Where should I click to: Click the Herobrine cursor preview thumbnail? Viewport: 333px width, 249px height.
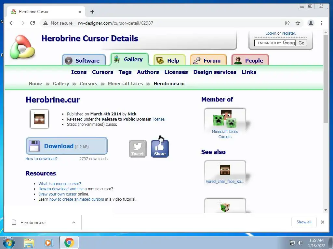[x=39, y=119]
